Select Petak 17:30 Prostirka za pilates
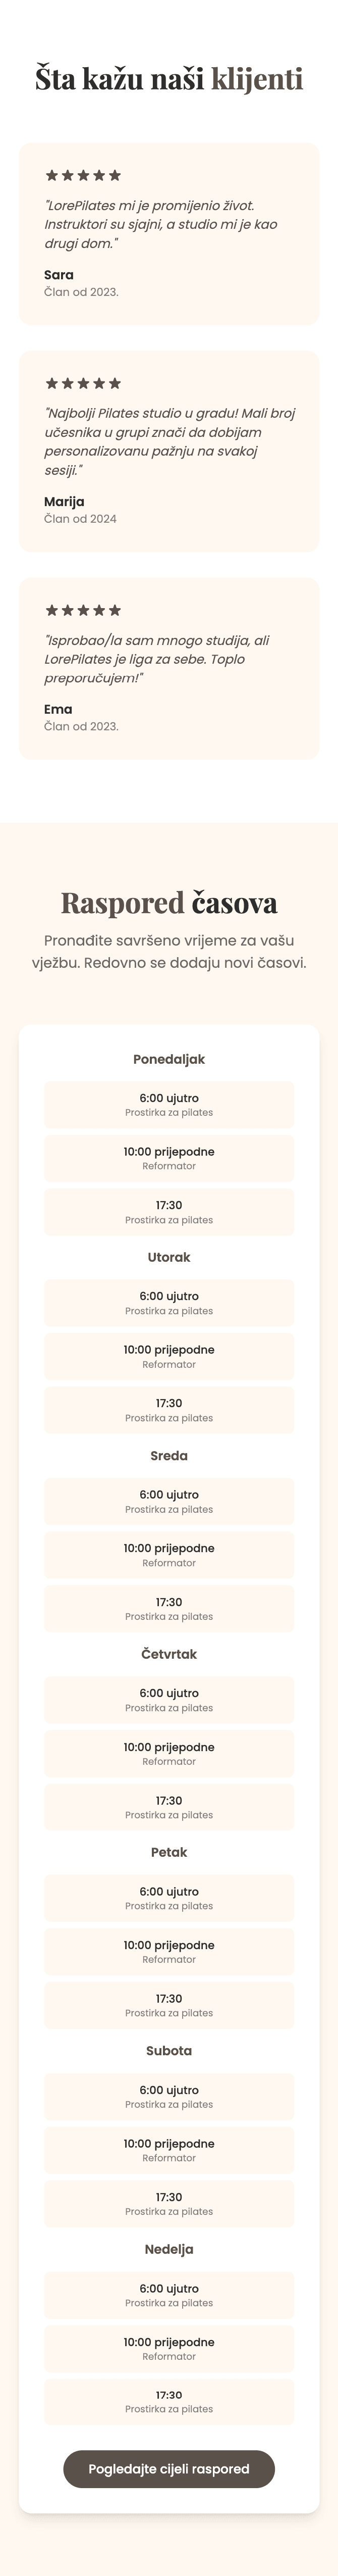The image size is (338, 2576). pyautogui.click(x=169, y=2005)
